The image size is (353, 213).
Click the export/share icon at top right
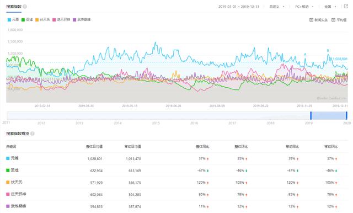pyautogui.click(x=346, y=6)
